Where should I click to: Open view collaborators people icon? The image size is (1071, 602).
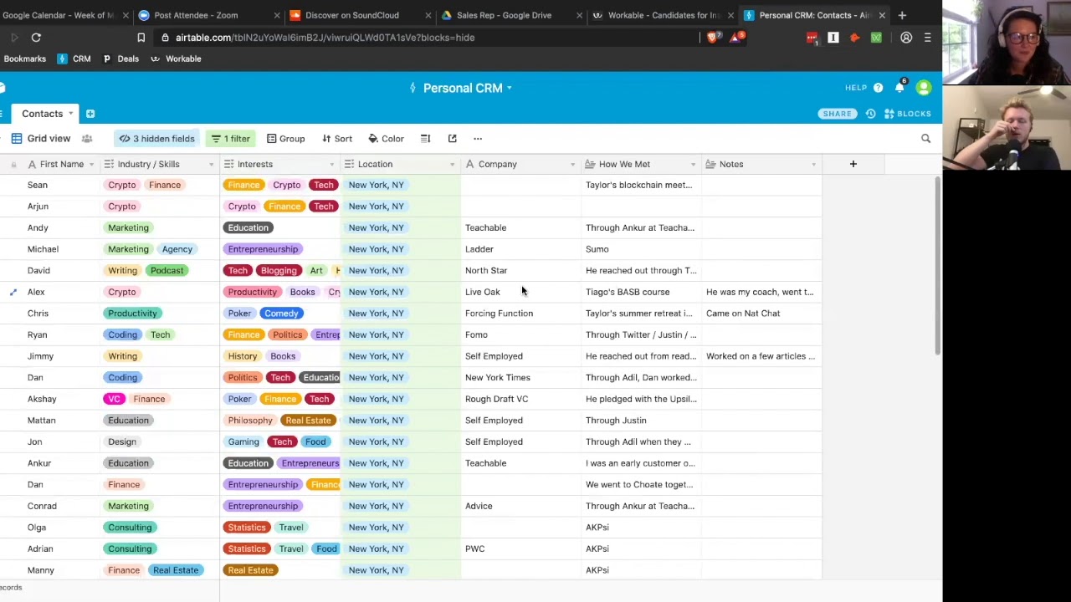[87, 139]
